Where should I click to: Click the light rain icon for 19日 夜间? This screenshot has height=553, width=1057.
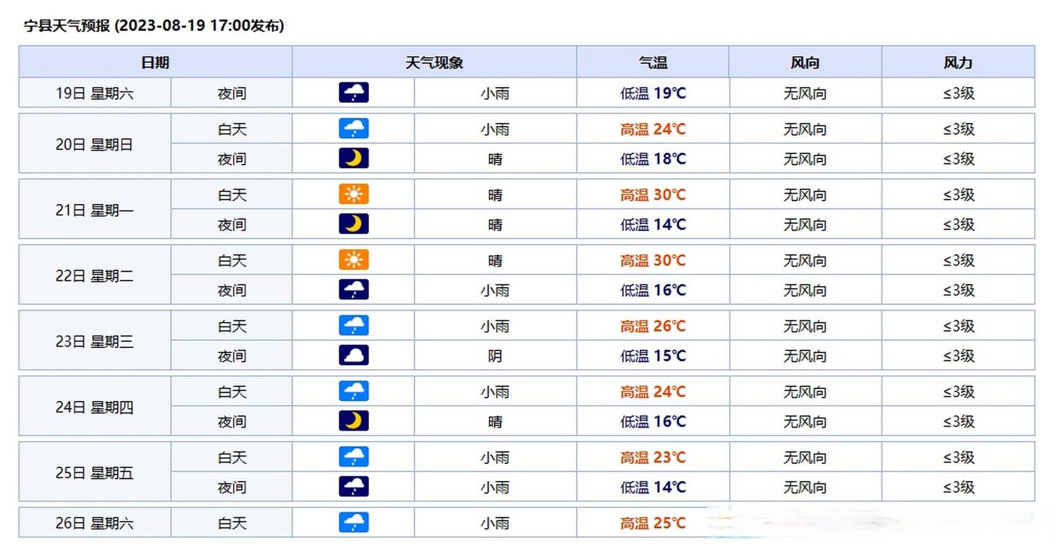(353, 93)
